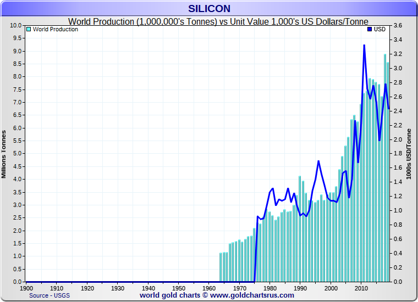Click the 5.0 left axis value
The height and width of the screenshot is (302, 418).
18,154
